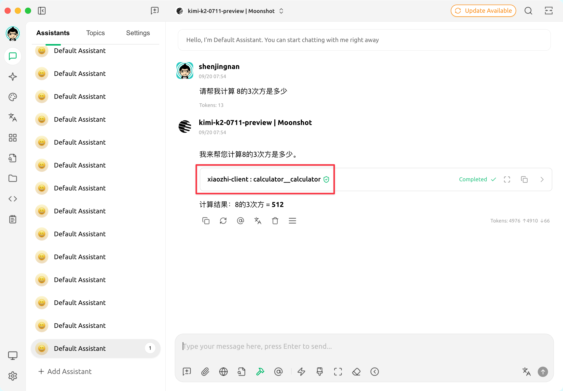Toggle expanded input with the fullscreen icon
Image resolution: width=563 pixels, height=391 pixels.
[338, 372]
